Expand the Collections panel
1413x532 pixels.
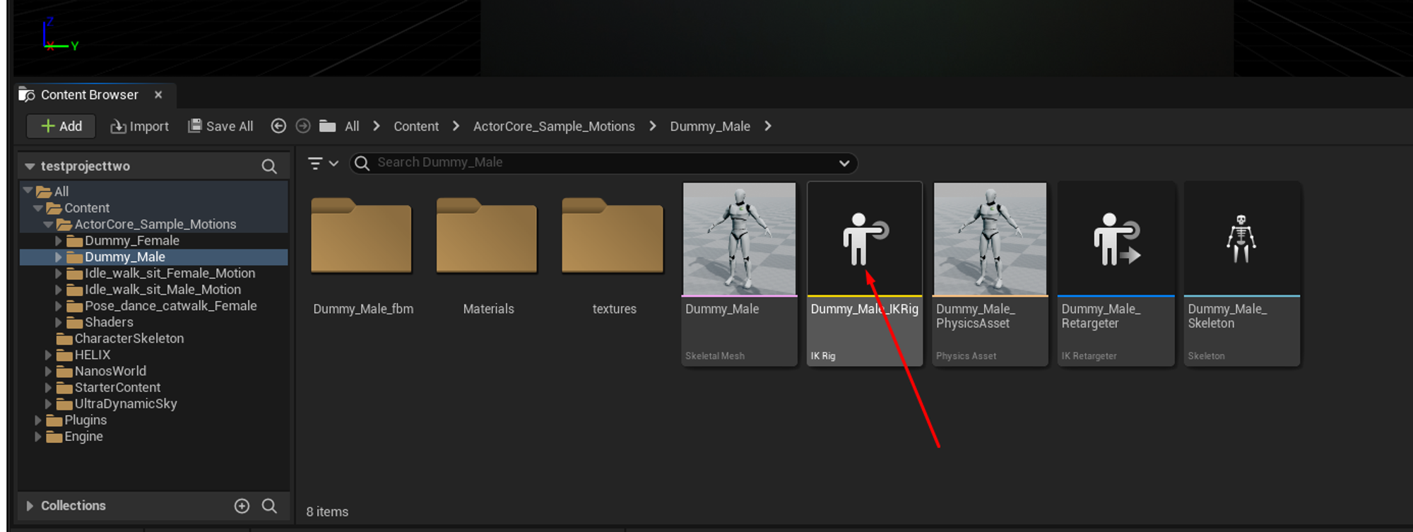point(30,506)
